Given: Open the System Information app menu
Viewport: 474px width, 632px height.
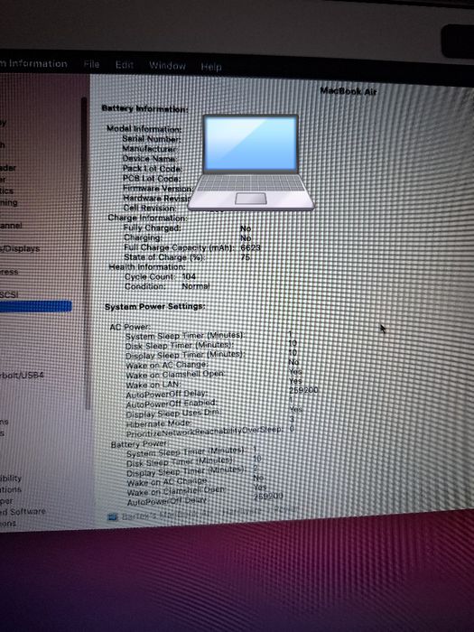Looking at the screenshot, I should click(x=33, y=63).
